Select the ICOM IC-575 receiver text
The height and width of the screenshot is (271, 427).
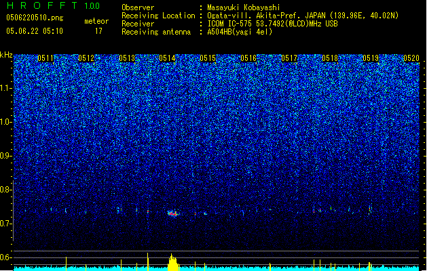[272, 24]
